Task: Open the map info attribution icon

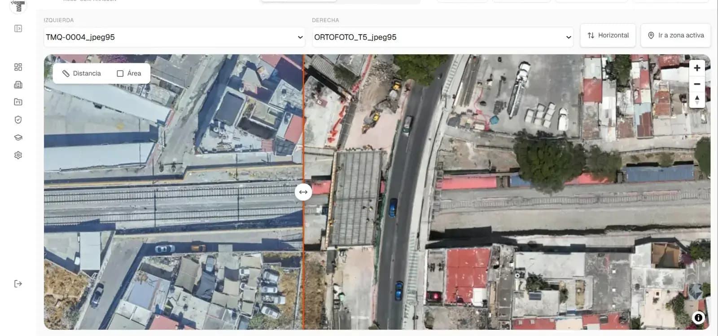Action: tap(698, 318)
